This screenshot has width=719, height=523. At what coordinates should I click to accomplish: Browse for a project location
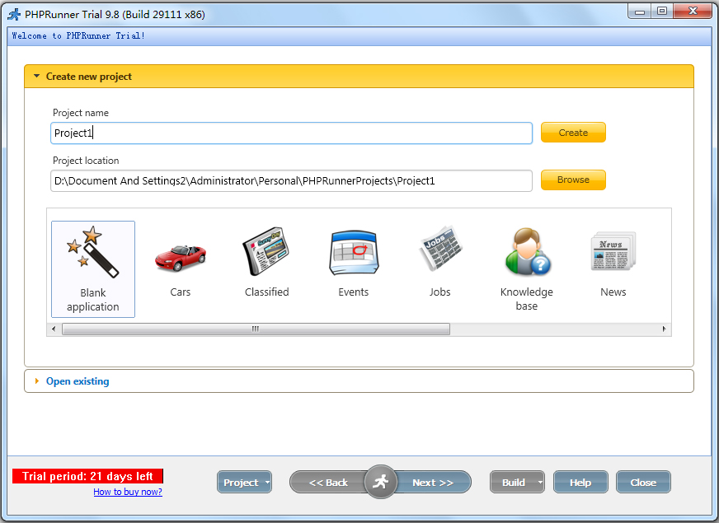point(573,180)
